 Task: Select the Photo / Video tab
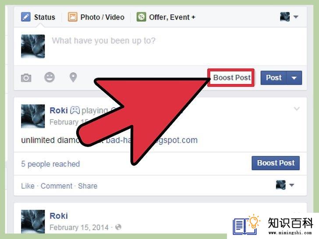[96, 17]
